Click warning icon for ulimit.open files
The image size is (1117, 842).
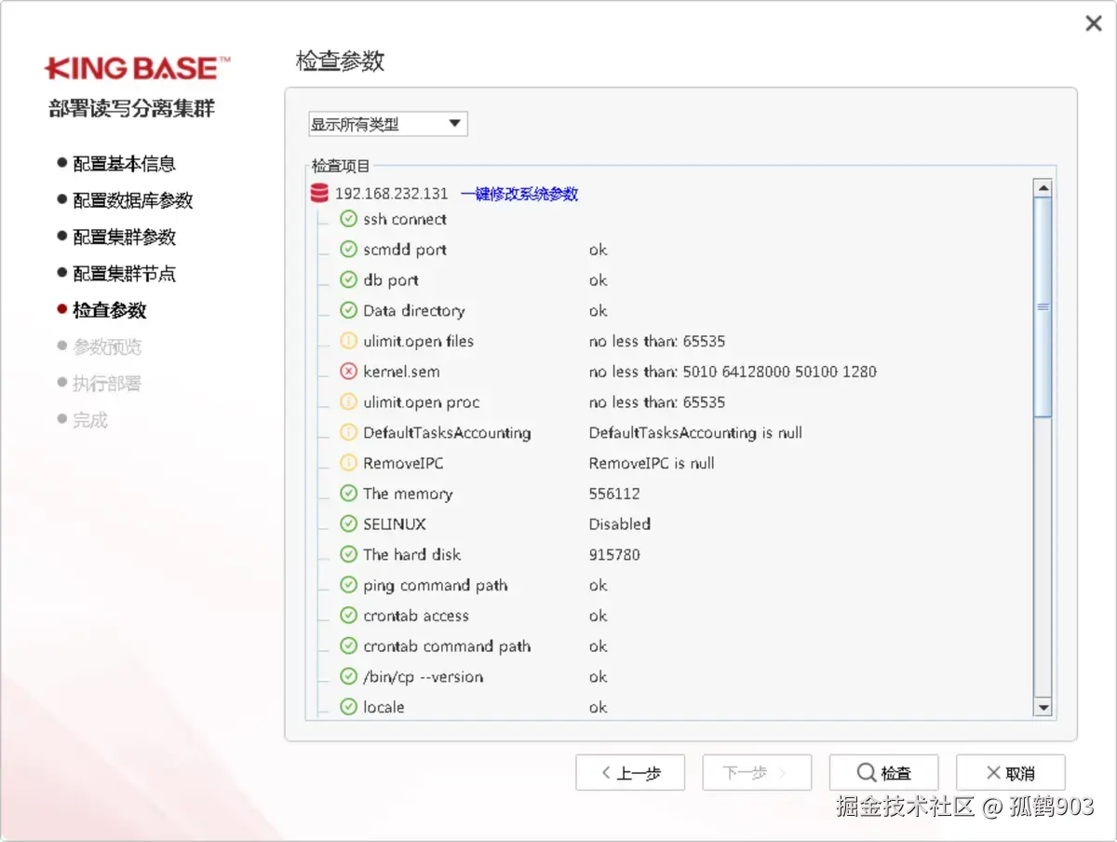[349, 341]
